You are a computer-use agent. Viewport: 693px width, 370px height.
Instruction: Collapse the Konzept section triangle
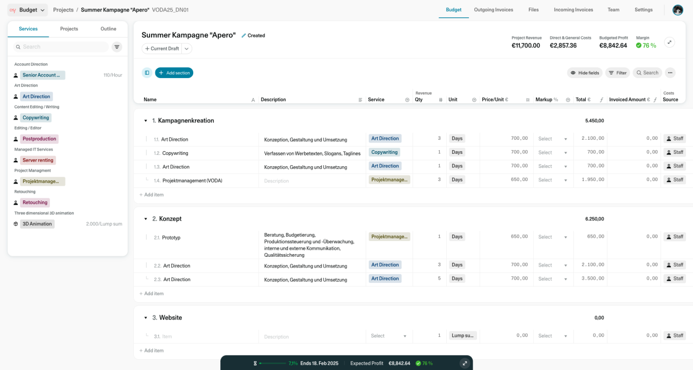pos(146,219)
